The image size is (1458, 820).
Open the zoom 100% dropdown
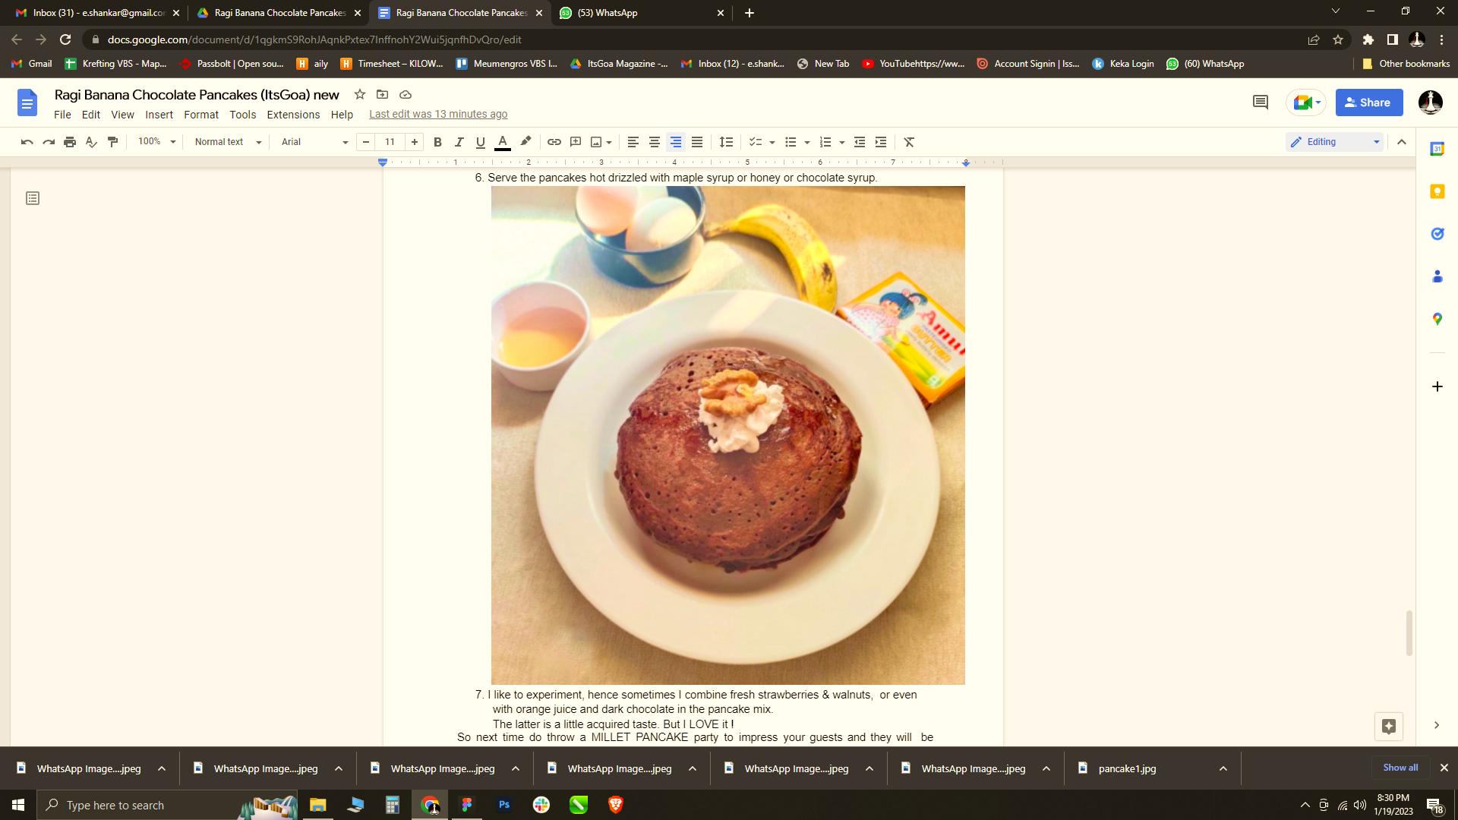tap(156, 142)
